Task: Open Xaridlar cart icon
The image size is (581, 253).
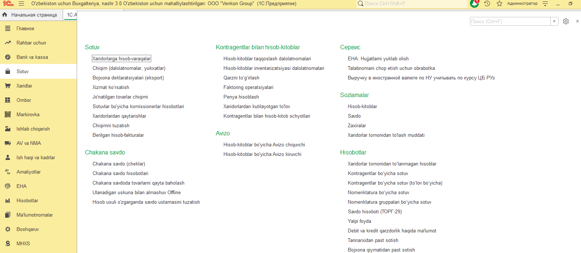Action: pyautogui.click(x=8, y=86)
